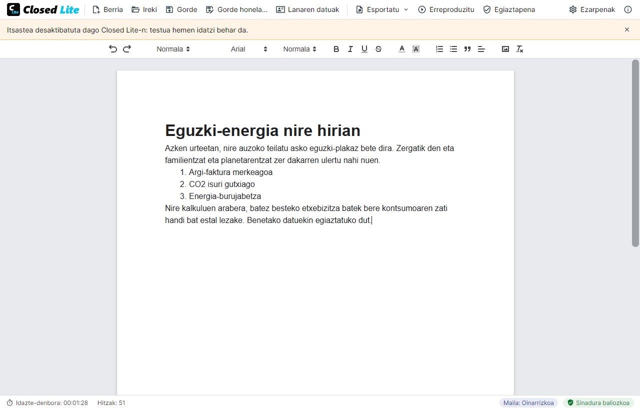Toggle italic formatting
Screen dimensions: 640x410
pos(350,49)
